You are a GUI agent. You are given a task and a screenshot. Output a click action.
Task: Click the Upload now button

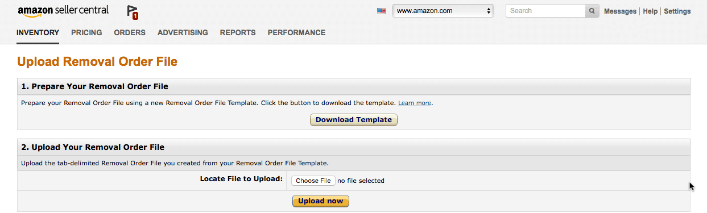[x=321, y=201]
